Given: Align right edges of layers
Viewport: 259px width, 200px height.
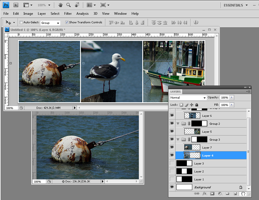Looking at the screenshot, I should (x=143, y=22).
